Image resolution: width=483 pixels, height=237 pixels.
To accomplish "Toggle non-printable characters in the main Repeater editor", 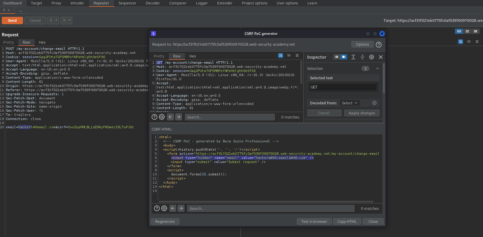I will (469, 42).
